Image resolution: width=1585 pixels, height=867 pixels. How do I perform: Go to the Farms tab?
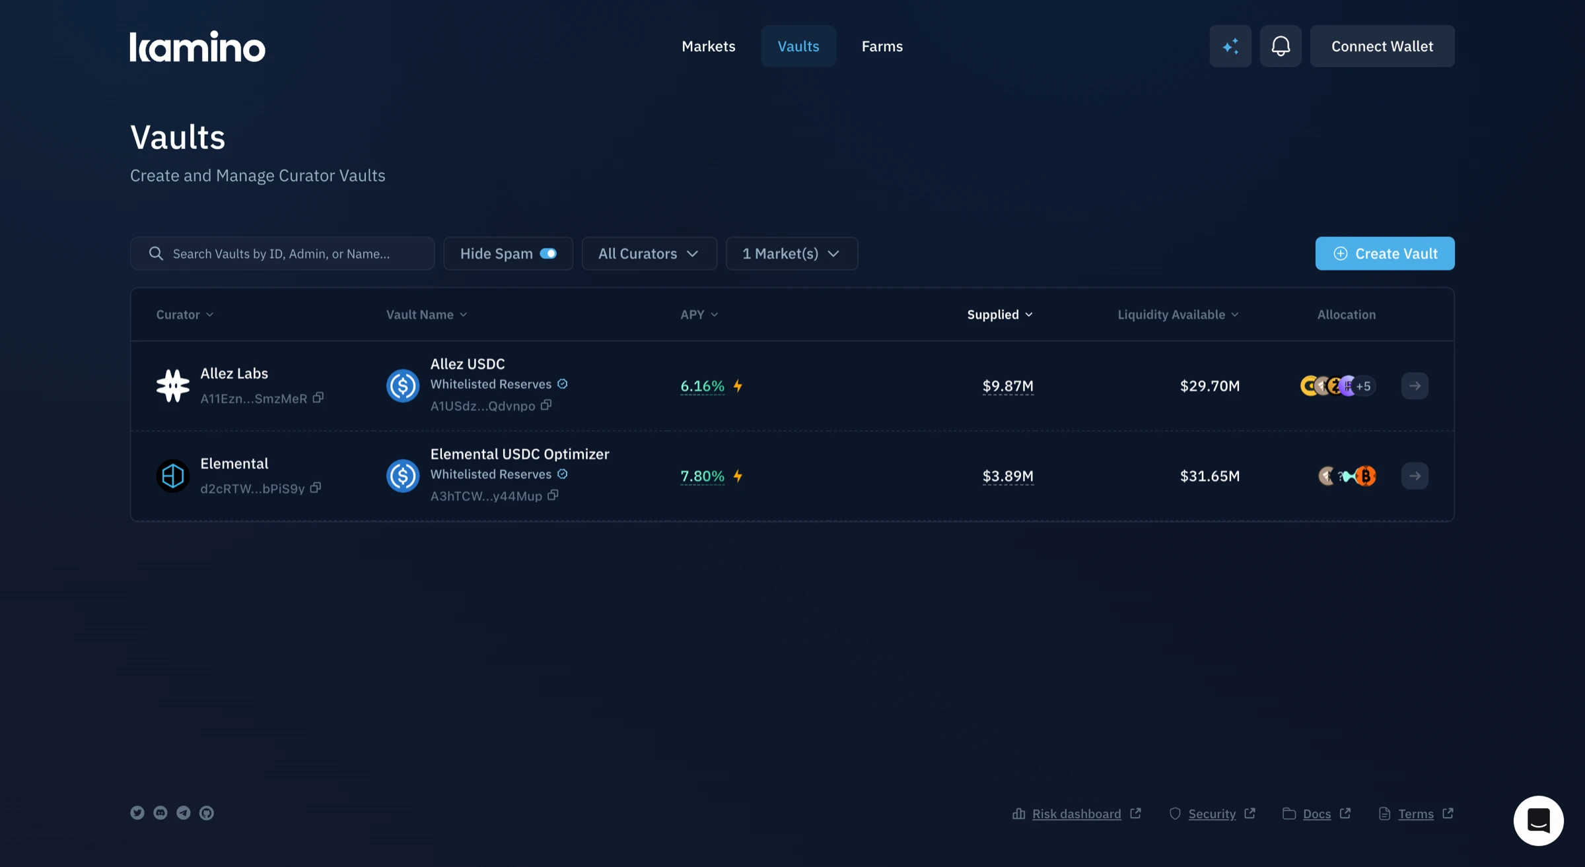tap(882, 46)
